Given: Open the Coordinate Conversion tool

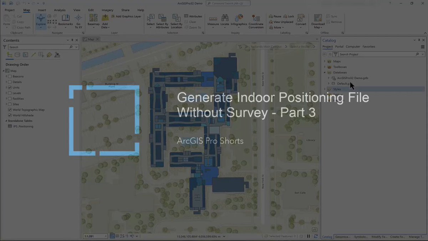Looking at the screenshot, I should pos(256,21).
